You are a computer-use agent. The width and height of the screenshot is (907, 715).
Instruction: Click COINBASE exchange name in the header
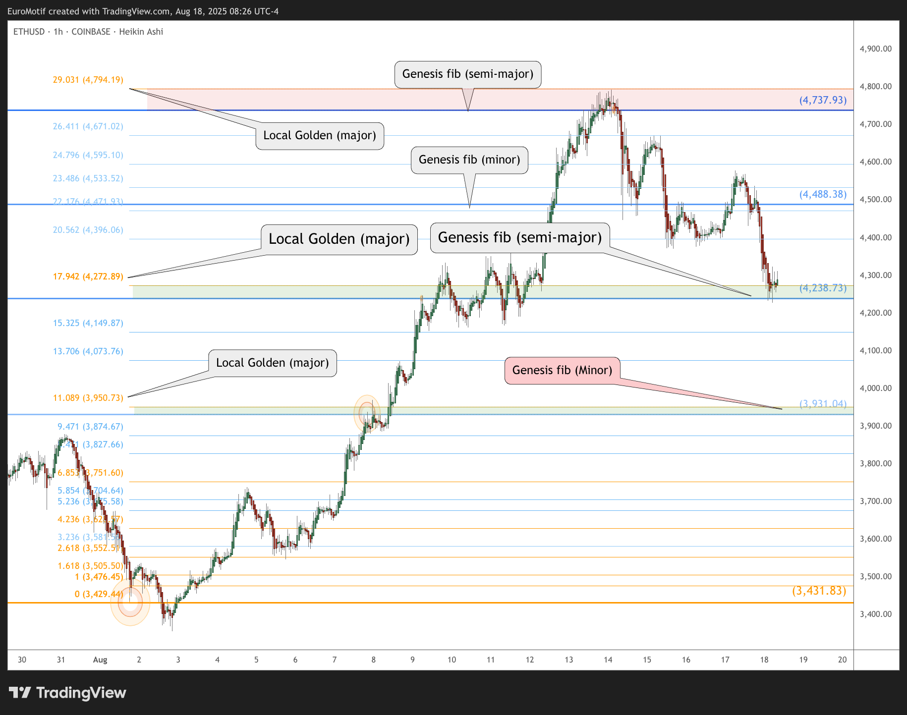tap(91, 32)
